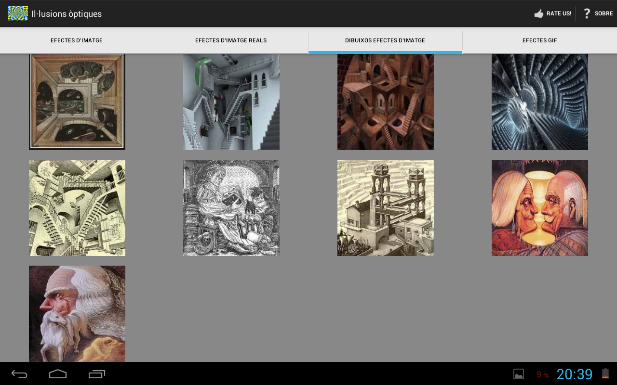Switch to Efectes d'imatge tab
617x385 pixels.
[77, 41]
